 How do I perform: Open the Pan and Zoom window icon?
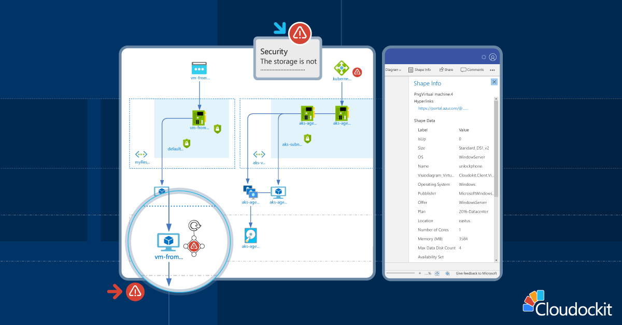(x=447, y=273)
